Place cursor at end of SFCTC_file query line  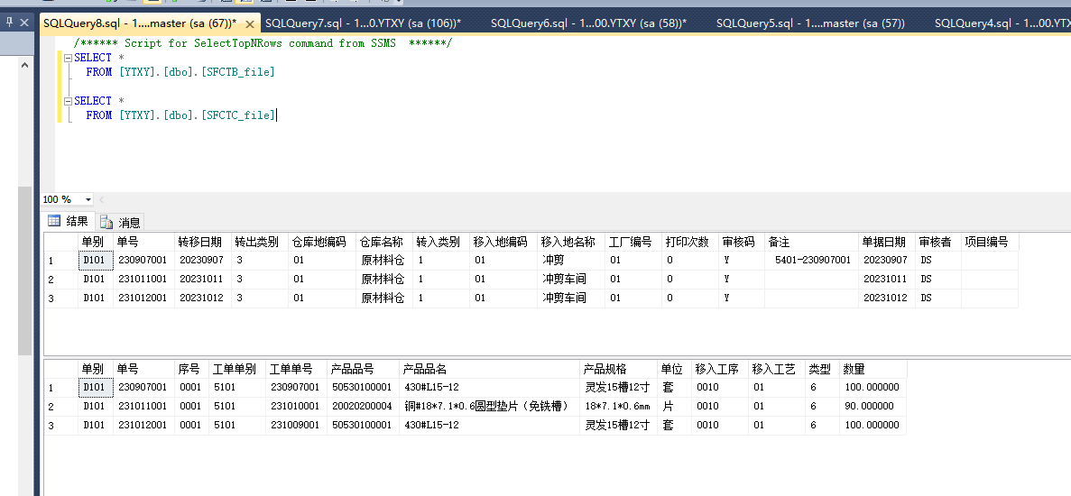276,115
